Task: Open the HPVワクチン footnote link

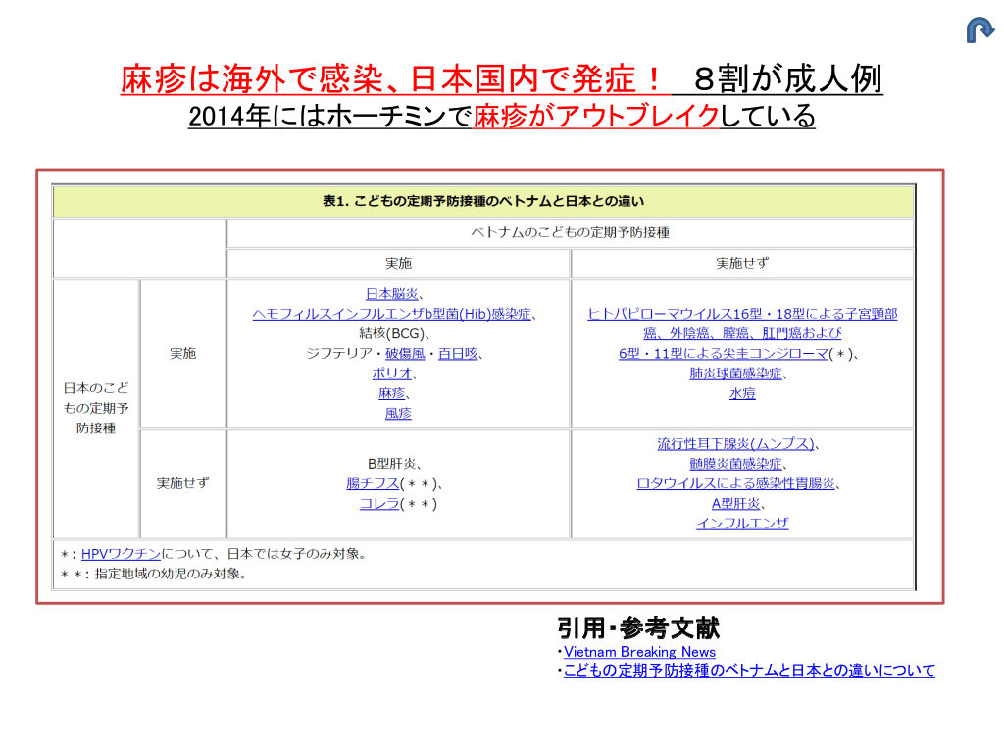Action: [x=120, y=554]
